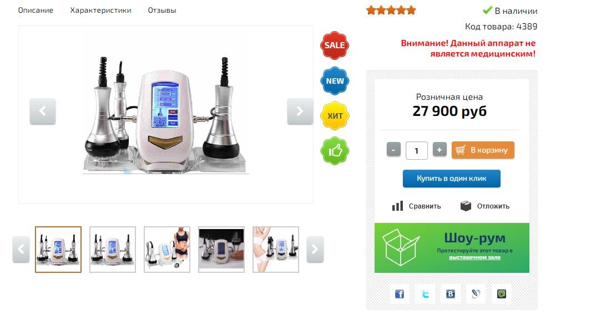596x315 pixels.
Task: Click the five-star rating
Action: [391, 10]
